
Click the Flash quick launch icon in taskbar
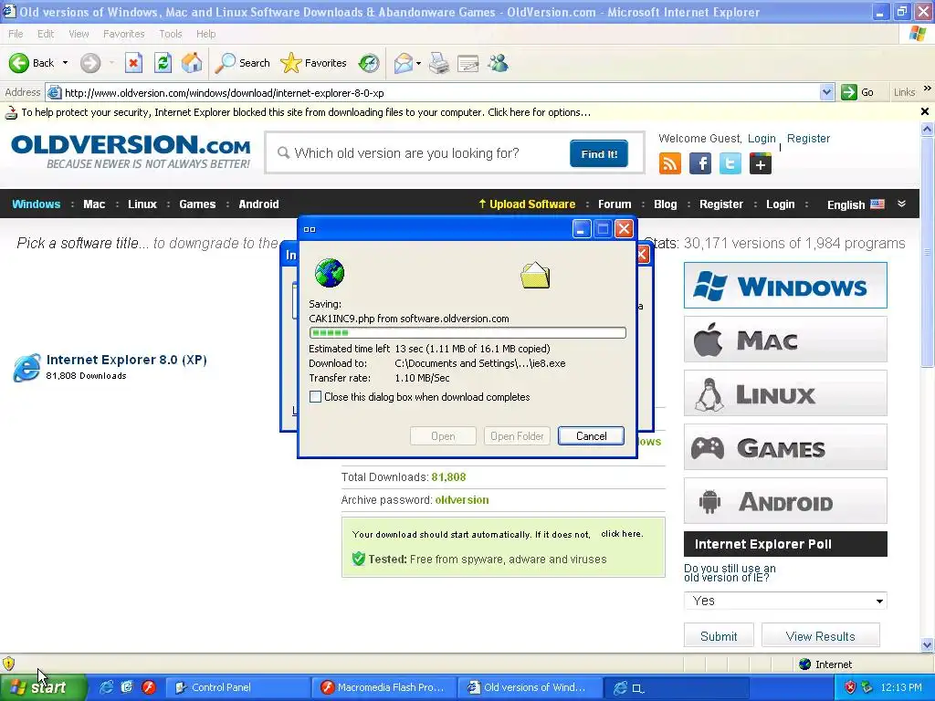(149, 687)
